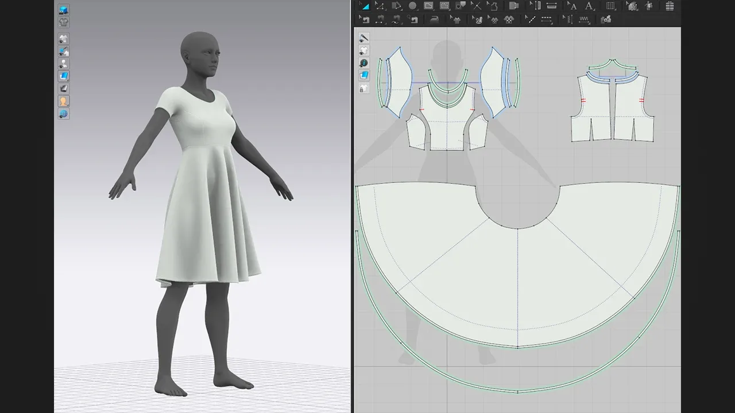Click the Fold Arrangement tool icon
This screenshot has width=735, height=413.
pyautogui.click(x=514, y=6)
